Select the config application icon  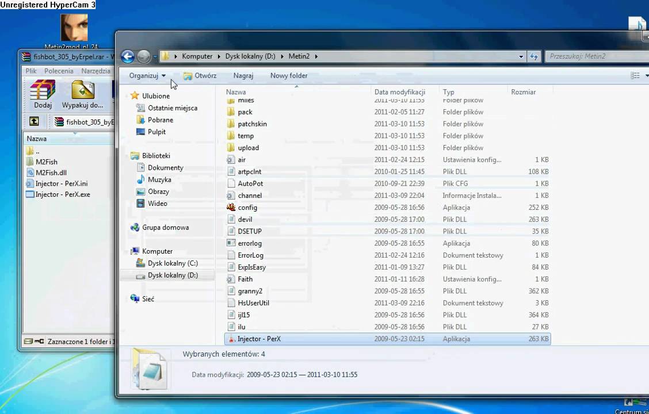point(231,207)
